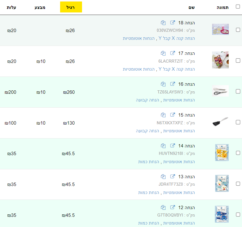Toggle the select-all checkbox in table header

point(238,7)
